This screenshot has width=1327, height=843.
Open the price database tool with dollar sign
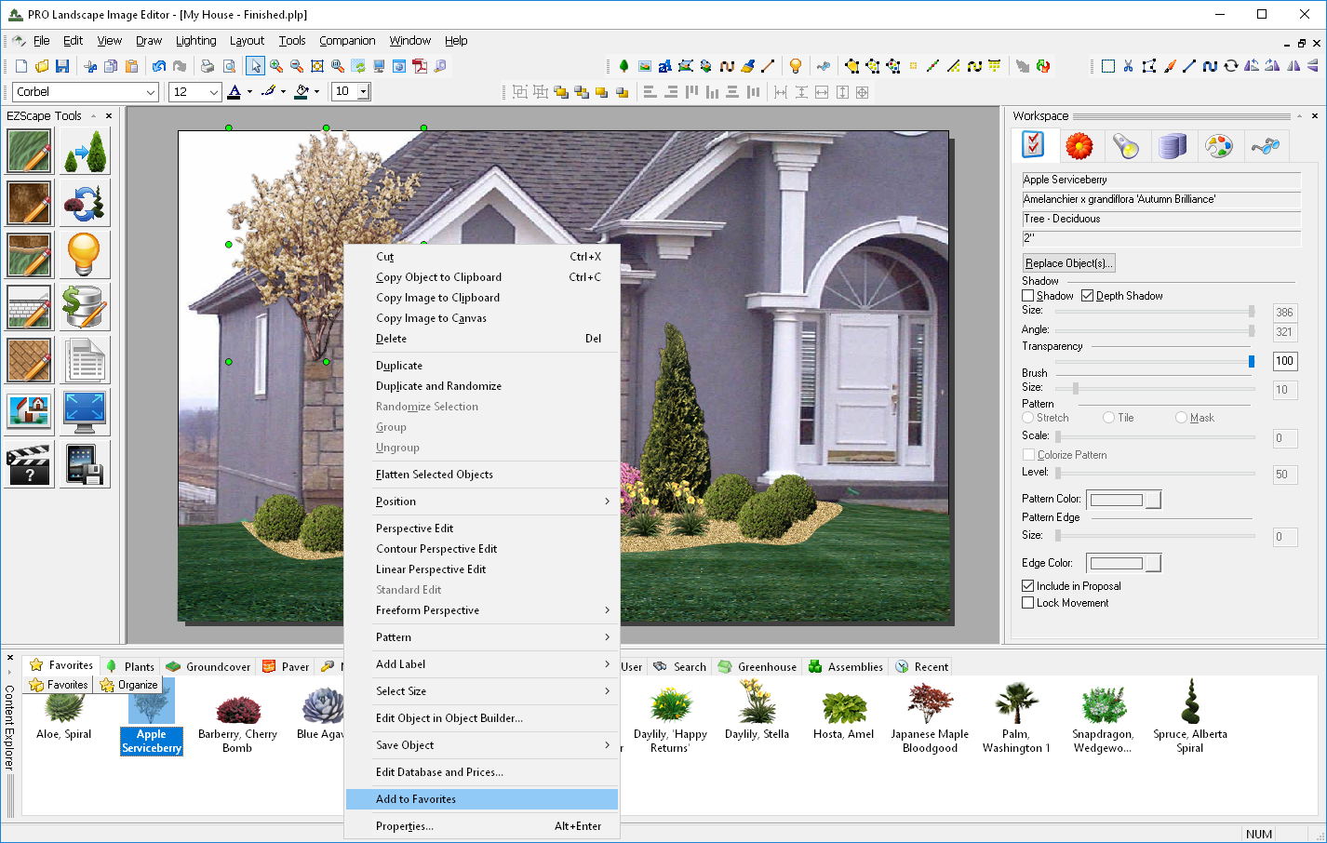point(84,306)
